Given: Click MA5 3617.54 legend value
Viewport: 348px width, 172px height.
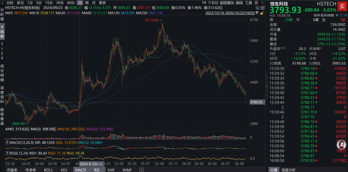Looking at the screenshot, I should pyautogui.click(x=17, y=13).
